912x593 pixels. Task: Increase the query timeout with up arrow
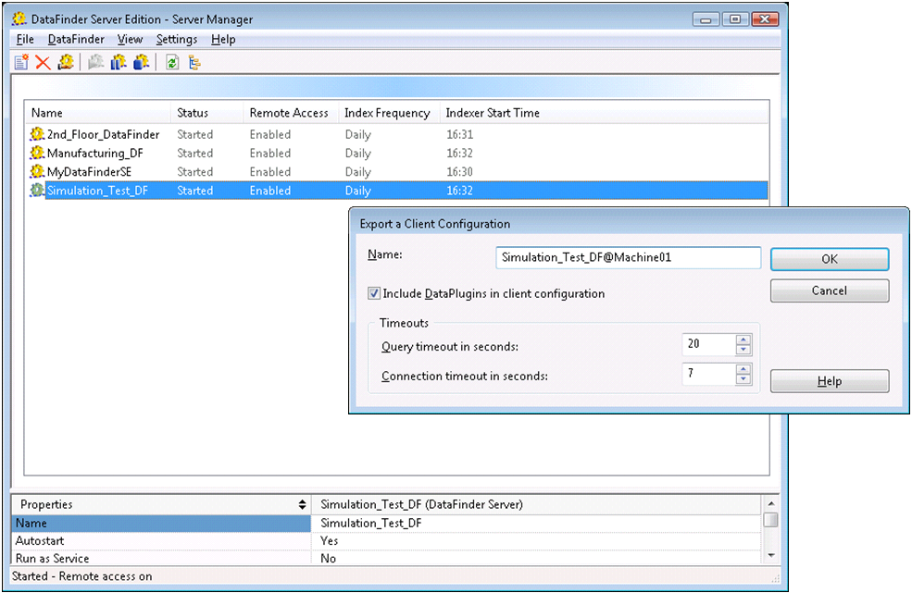[x=743, y=340]
